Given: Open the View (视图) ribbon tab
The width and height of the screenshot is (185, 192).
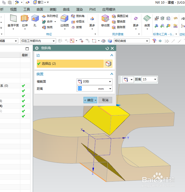Looking at the screenshot, I should click(13, 9).
